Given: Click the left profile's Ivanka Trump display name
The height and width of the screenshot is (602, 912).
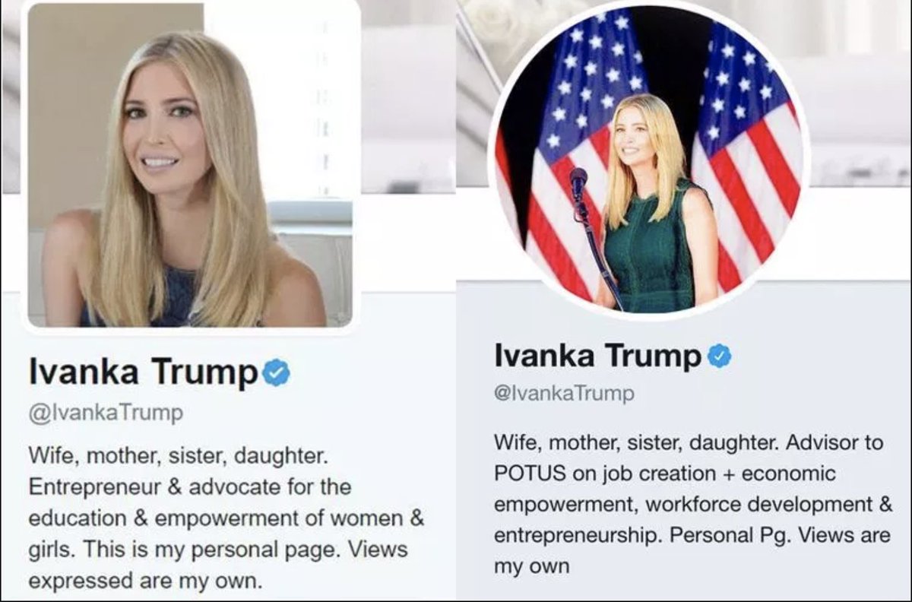Looking at the screenshot, I should 144,372.
